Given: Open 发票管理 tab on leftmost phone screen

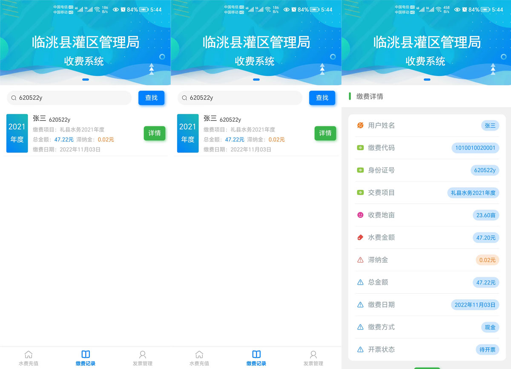Looking at the screenshot, I should click(x=142, y=358).
